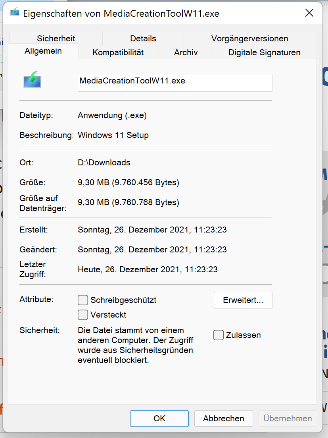Open the Details tab

click(143, 38)
